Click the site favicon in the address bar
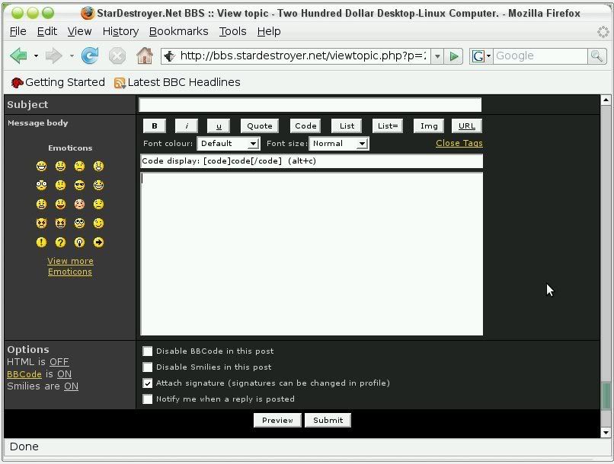Viewport: 614px width, 464px height. [169, 56]
